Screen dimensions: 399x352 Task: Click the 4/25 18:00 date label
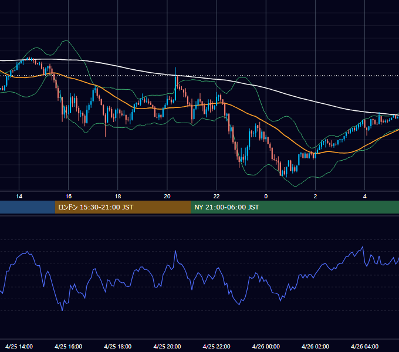(118, 346)
